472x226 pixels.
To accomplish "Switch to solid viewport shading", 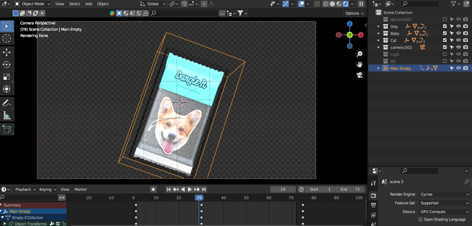I will tap(332, 4).
